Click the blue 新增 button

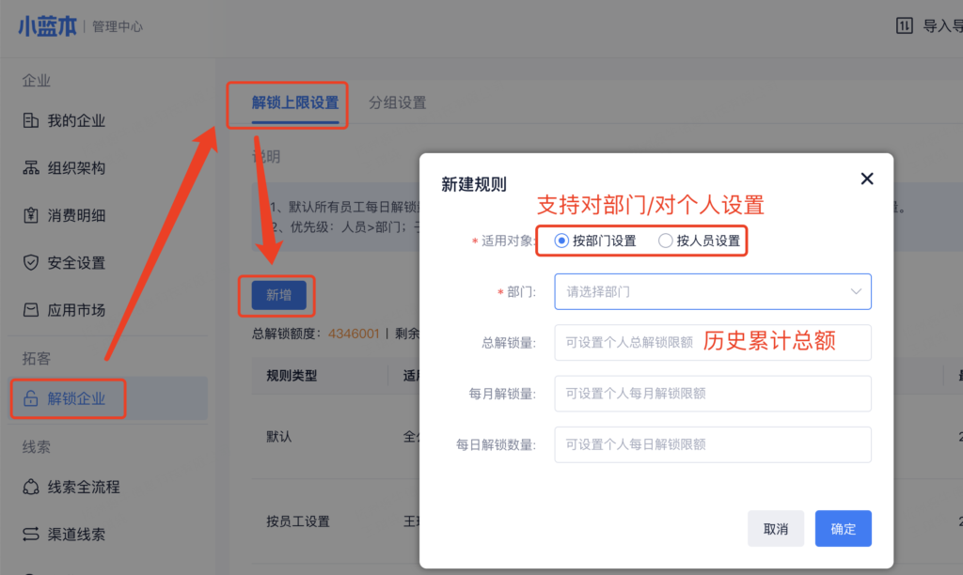[278, 296]
